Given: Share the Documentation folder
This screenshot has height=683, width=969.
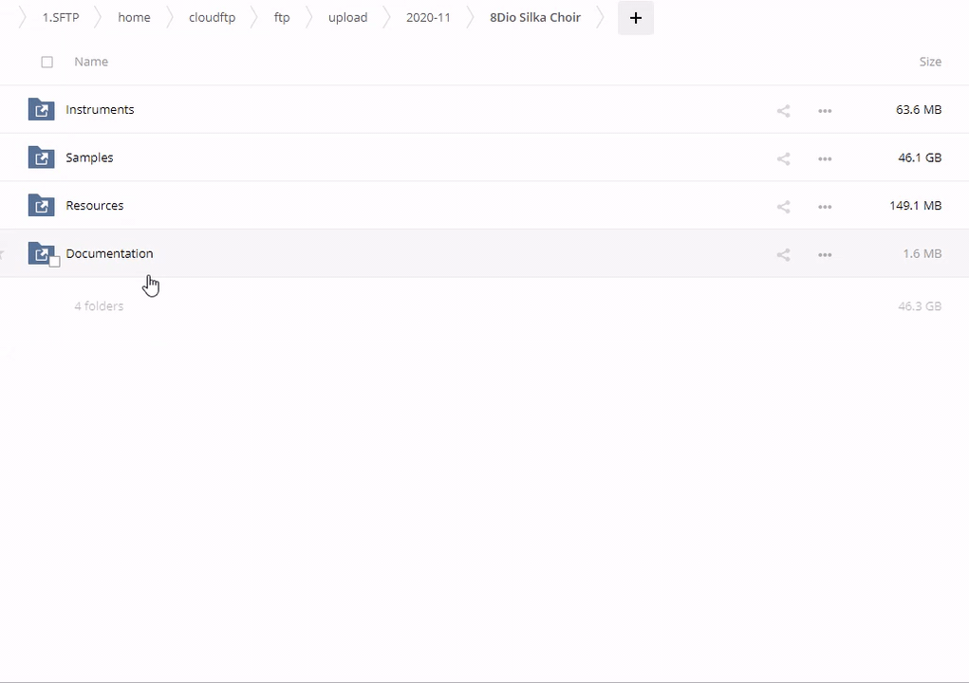Looking at the screenshot, I should coord(783,254).
